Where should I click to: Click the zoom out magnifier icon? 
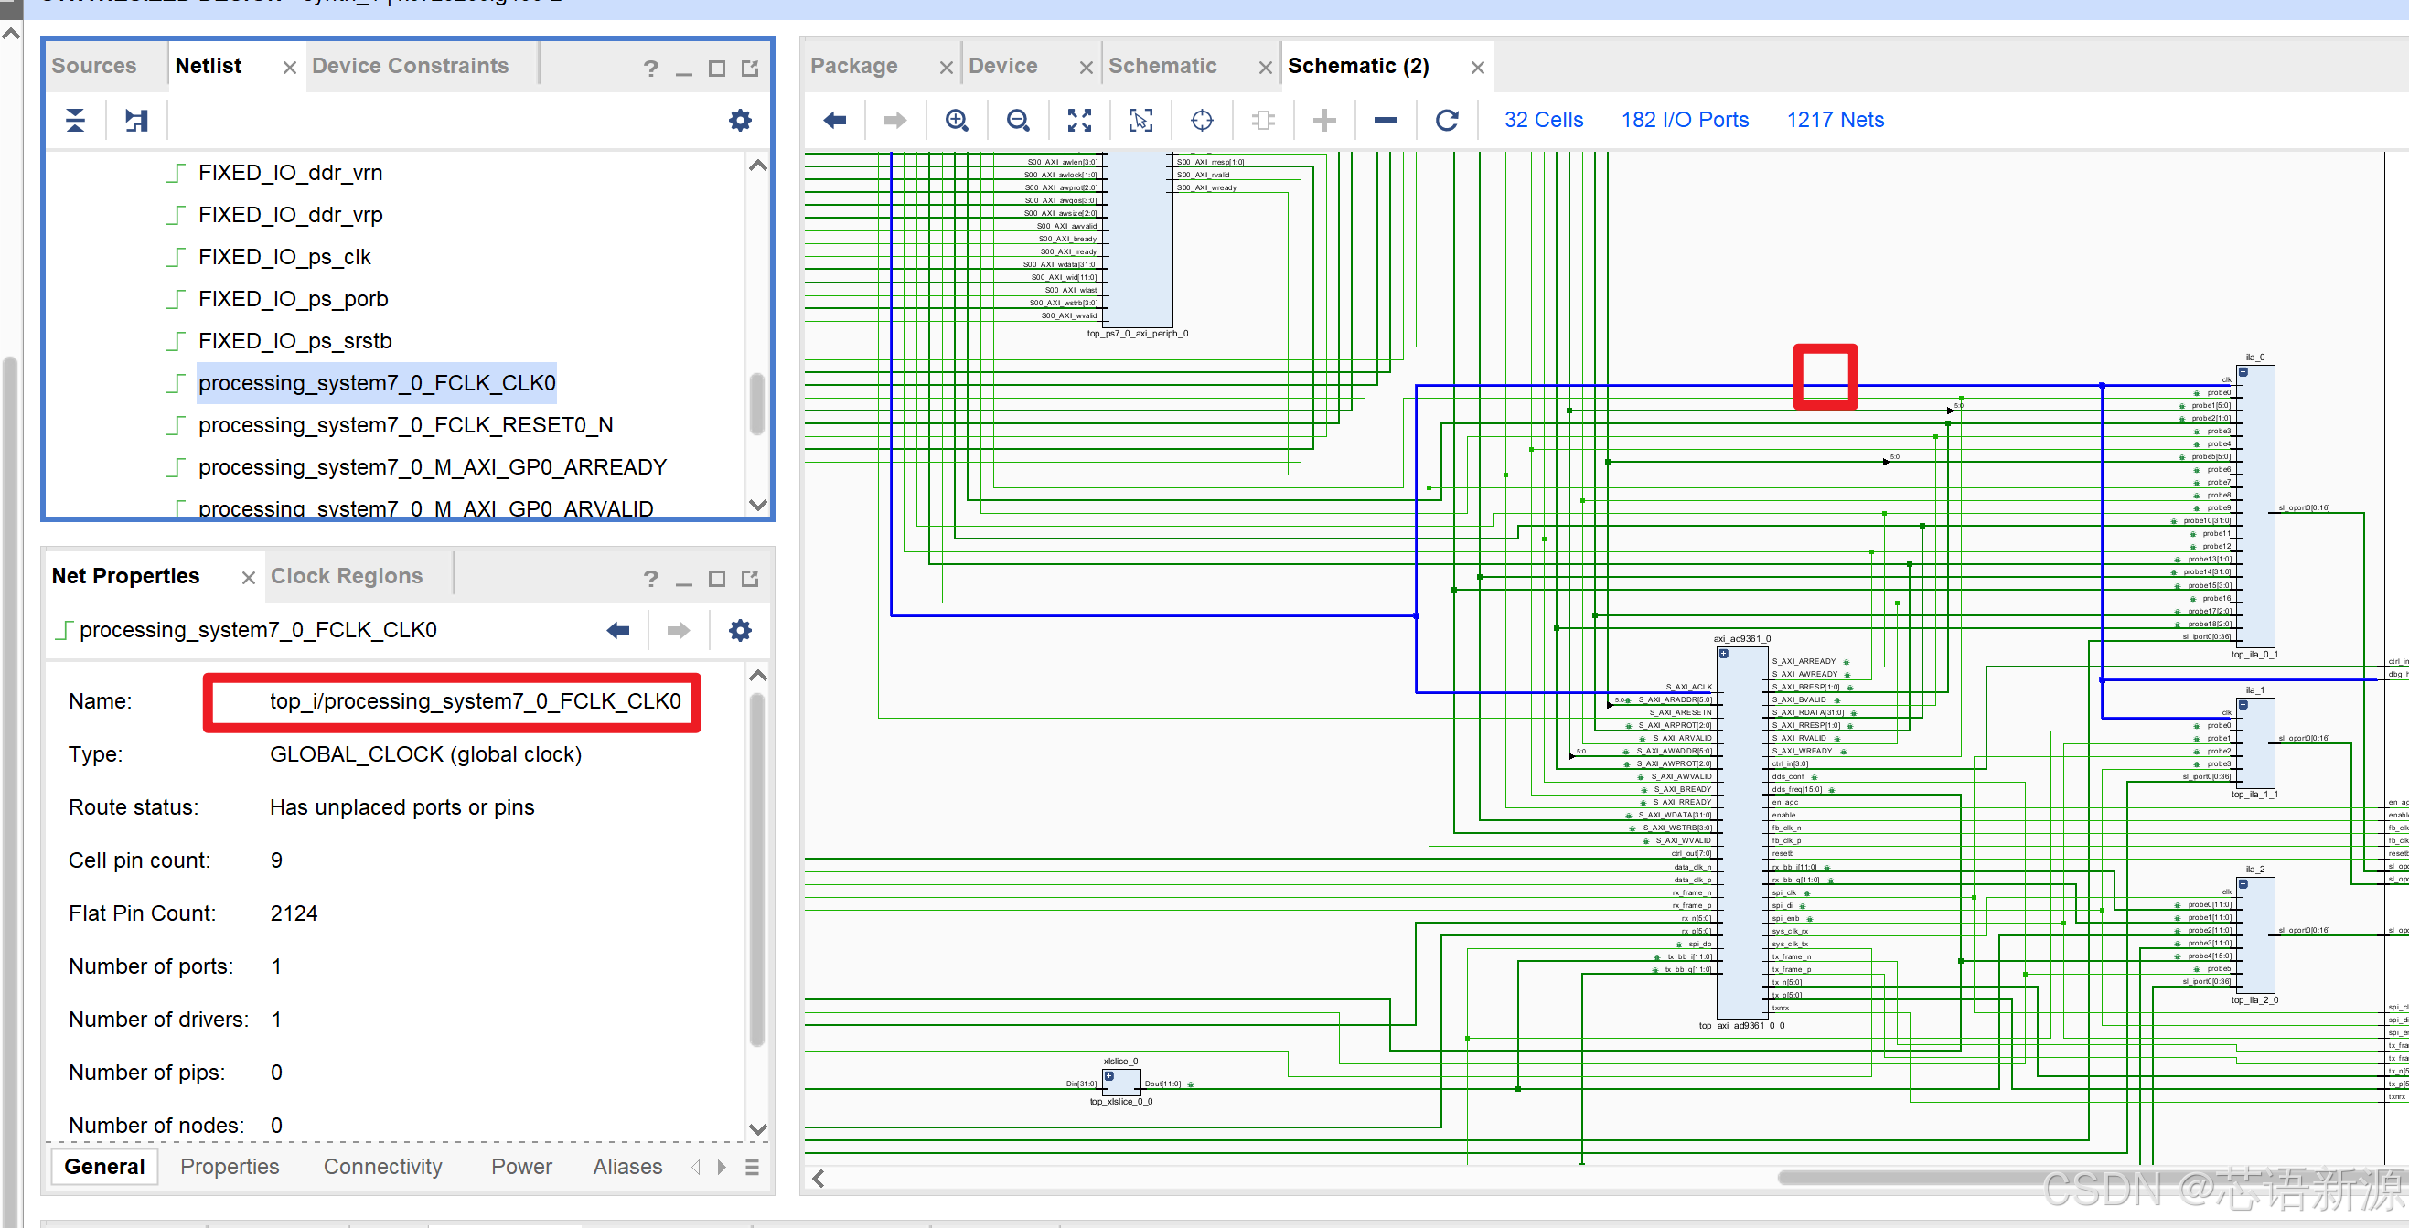tap(1019, 120)
